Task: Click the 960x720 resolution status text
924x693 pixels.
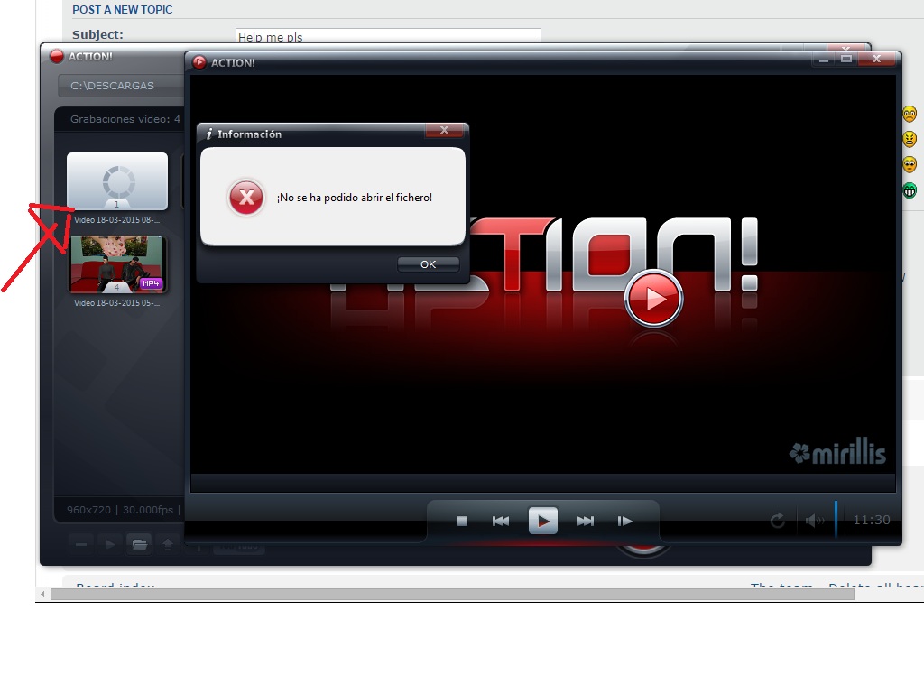Action: 88,510
